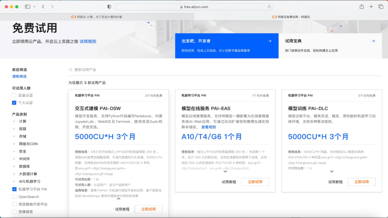This screenshot has height=218, width=388.
Task: Uncheck the 个人认证 checkbox
Action: pos(14,103)
